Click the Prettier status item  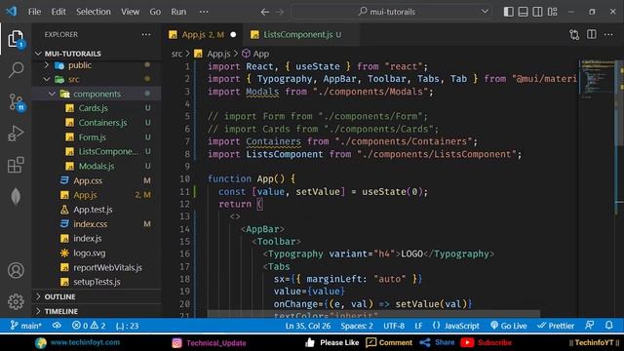(x=556, y=326)
